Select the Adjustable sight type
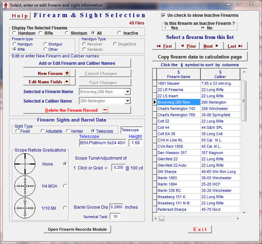262x244 pixels. click(42, 131)
